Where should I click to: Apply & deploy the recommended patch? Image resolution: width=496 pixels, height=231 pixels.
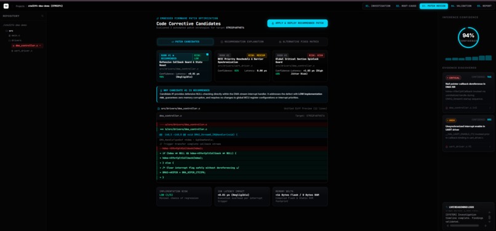(297, 23)
